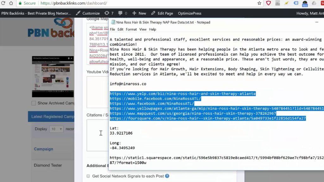
Task: Click into the Youtube Video field
Action: [x=97, y=92]
